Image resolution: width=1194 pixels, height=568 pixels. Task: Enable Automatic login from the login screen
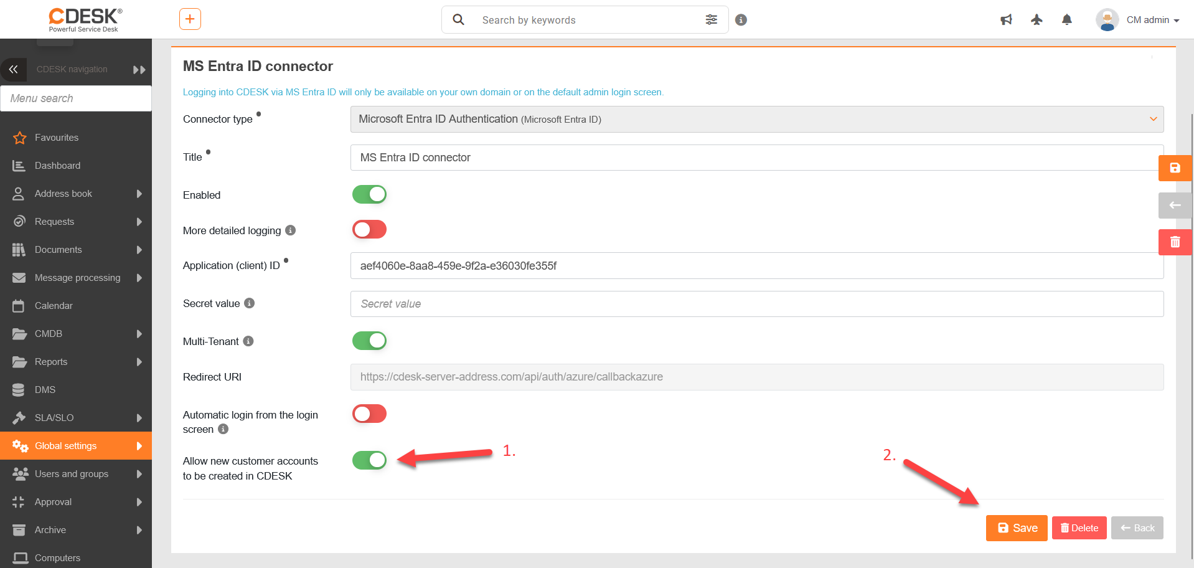(x=369, y=414)
